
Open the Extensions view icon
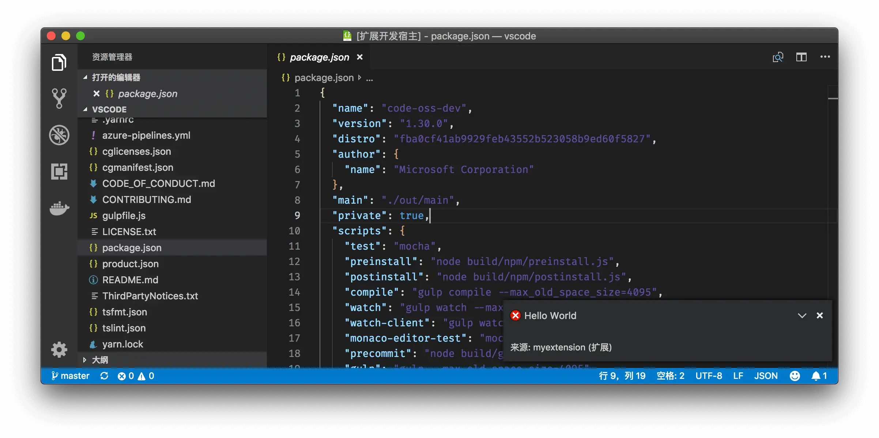click(59, 171)
